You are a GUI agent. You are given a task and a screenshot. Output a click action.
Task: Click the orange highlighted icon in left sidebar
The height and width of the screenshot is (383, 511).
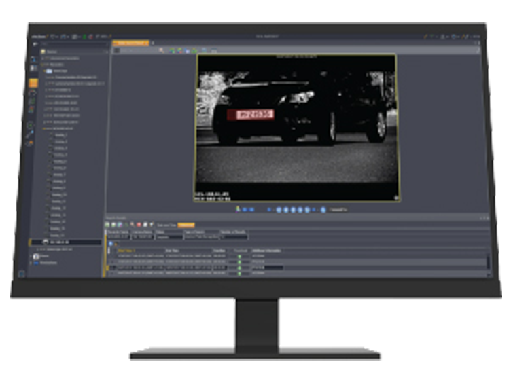point(33,84)
